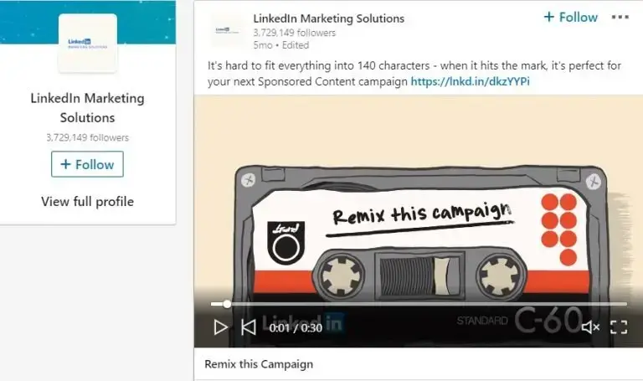Open the lnkd.in/dkzYYPi link
643x381 pixels.
[470, 81]
